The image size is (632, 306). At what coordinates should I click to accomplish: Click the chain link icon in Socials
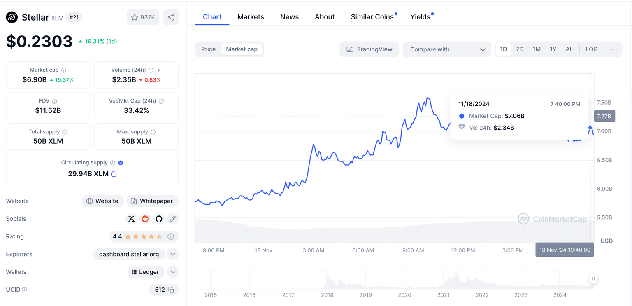[173, 219]
